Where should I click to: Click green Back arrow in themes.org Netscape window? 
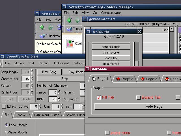[69, 20]
